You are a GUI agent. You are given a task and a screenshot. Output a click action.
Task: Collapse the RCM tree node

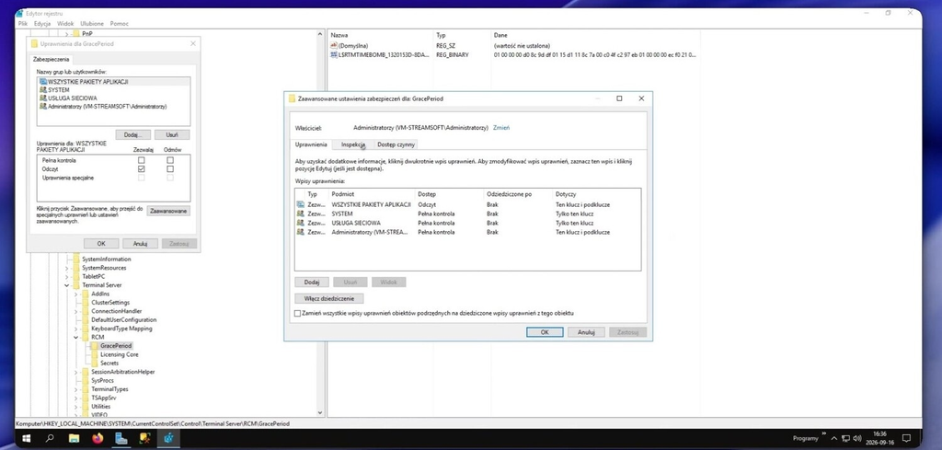coord(76,338)
